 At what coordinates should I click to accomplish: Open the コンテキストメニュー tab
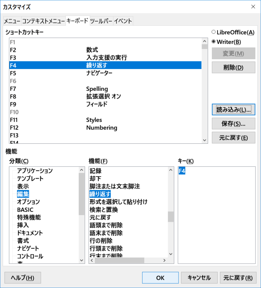(43, 21)
